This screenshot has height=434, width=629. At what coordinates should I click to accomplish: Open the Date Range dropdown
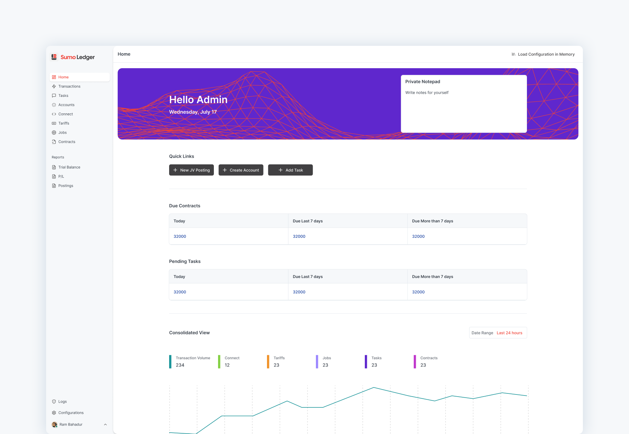[498, 333]
